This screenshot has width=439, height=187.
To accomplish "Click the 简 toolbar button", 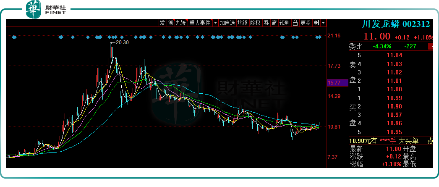I will click(x=170, y=23).
